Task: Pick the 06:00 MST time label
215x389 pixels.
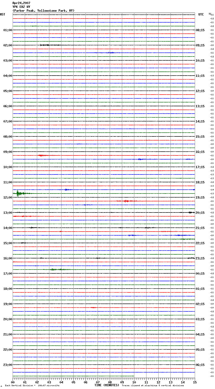Action: [8, 106]
